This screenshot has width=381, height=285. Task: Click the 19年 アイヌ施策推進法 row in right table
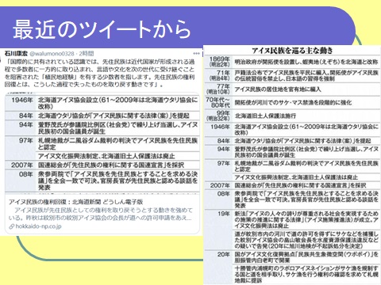click(x=292, y=219)
